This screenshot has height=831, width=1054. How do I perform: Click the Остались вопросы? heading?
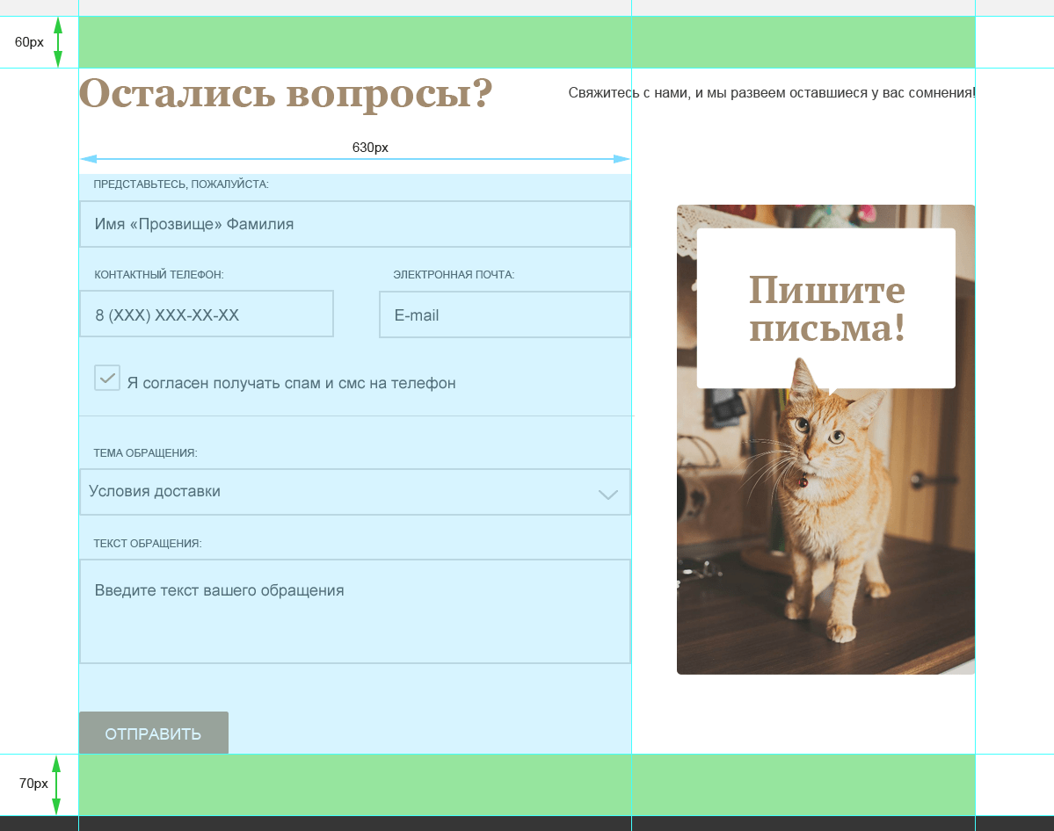(286, 90)
